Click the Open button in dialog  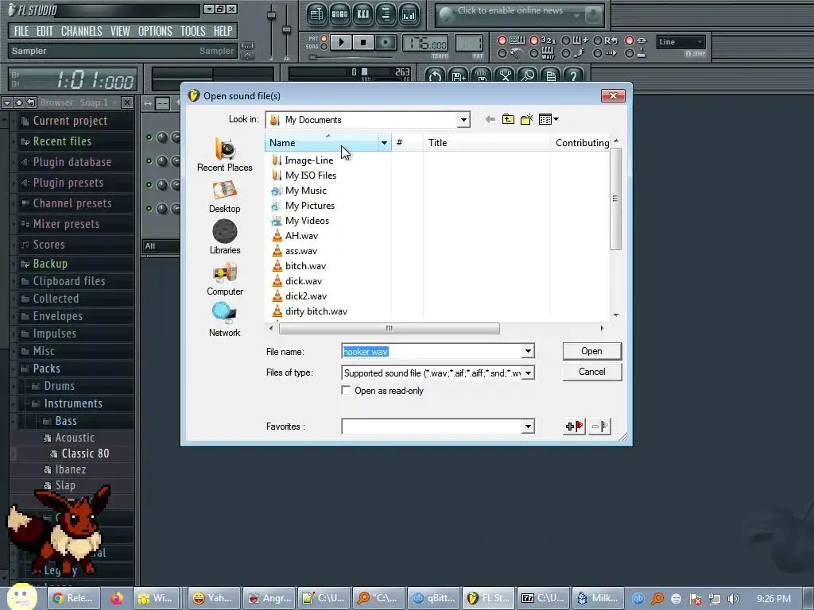[591, 351]
